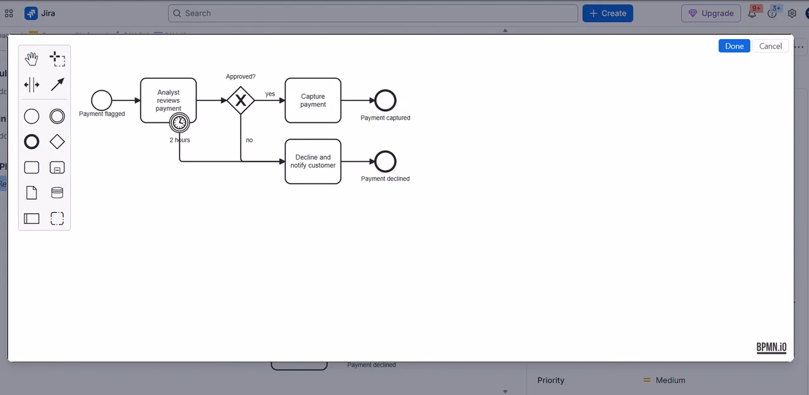
Task: Create a task rectangle from palette
Action: tap(32, 167)
